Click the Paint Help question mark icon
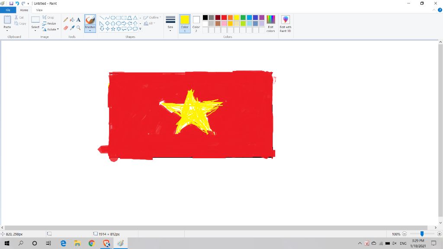 pos(440,10)
